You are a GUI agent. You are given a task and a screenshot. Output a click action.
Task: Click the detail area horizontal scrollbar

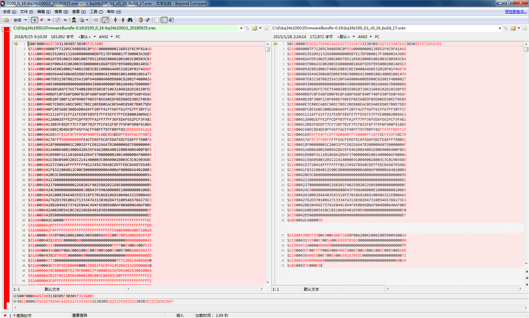point(271,307)
